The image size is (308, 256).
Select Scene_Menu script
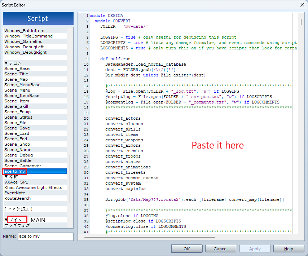35,90
